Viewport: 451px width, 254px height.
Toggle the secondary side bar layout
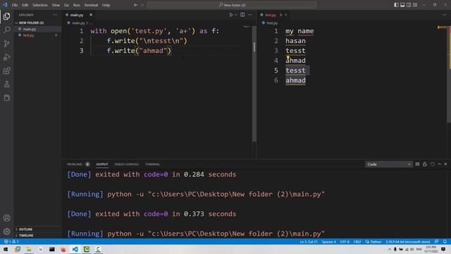pyautogui.click(x=409, y=5)
